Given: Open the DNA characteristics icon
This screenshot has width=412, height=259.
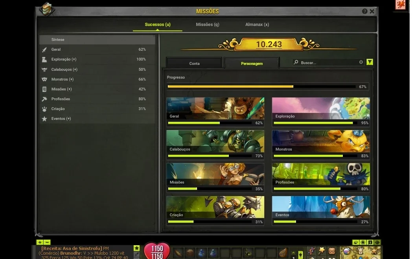Looking at the screenshot, I should pyautogui.click(x=311, y=251).
